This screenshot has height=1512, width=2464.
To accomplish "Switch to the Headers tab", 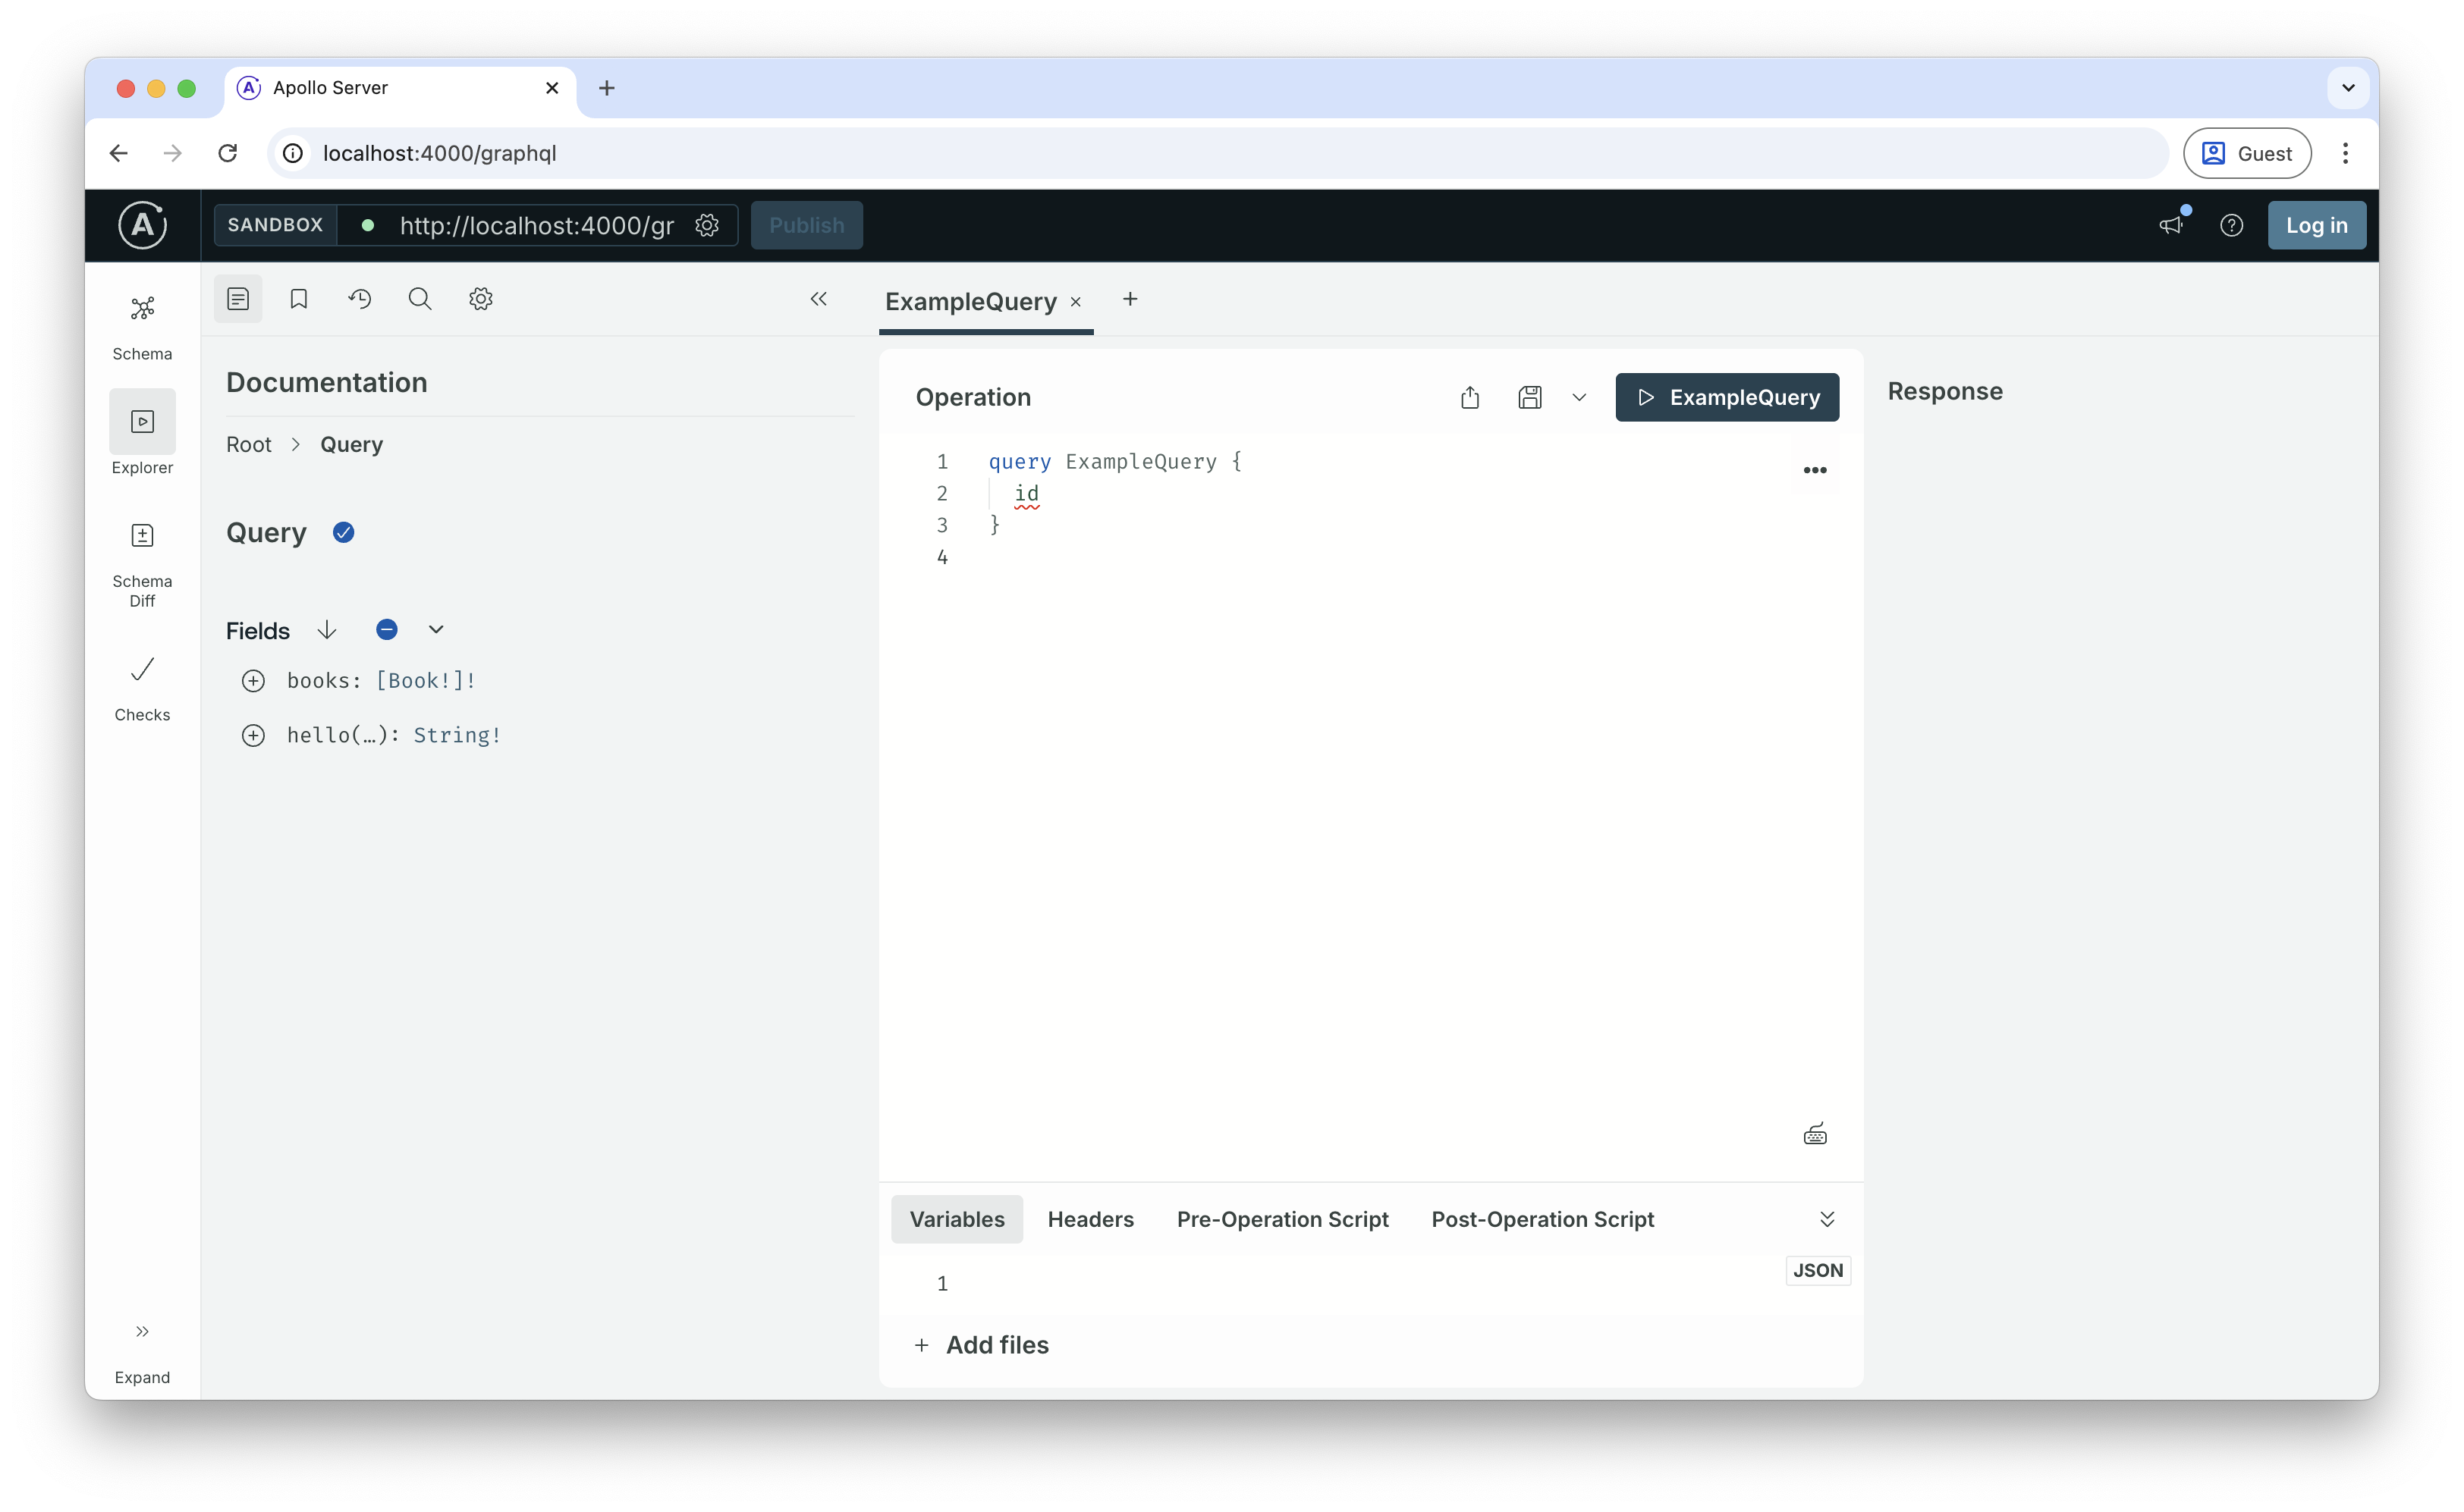I will click(x=1090, y=1219).
